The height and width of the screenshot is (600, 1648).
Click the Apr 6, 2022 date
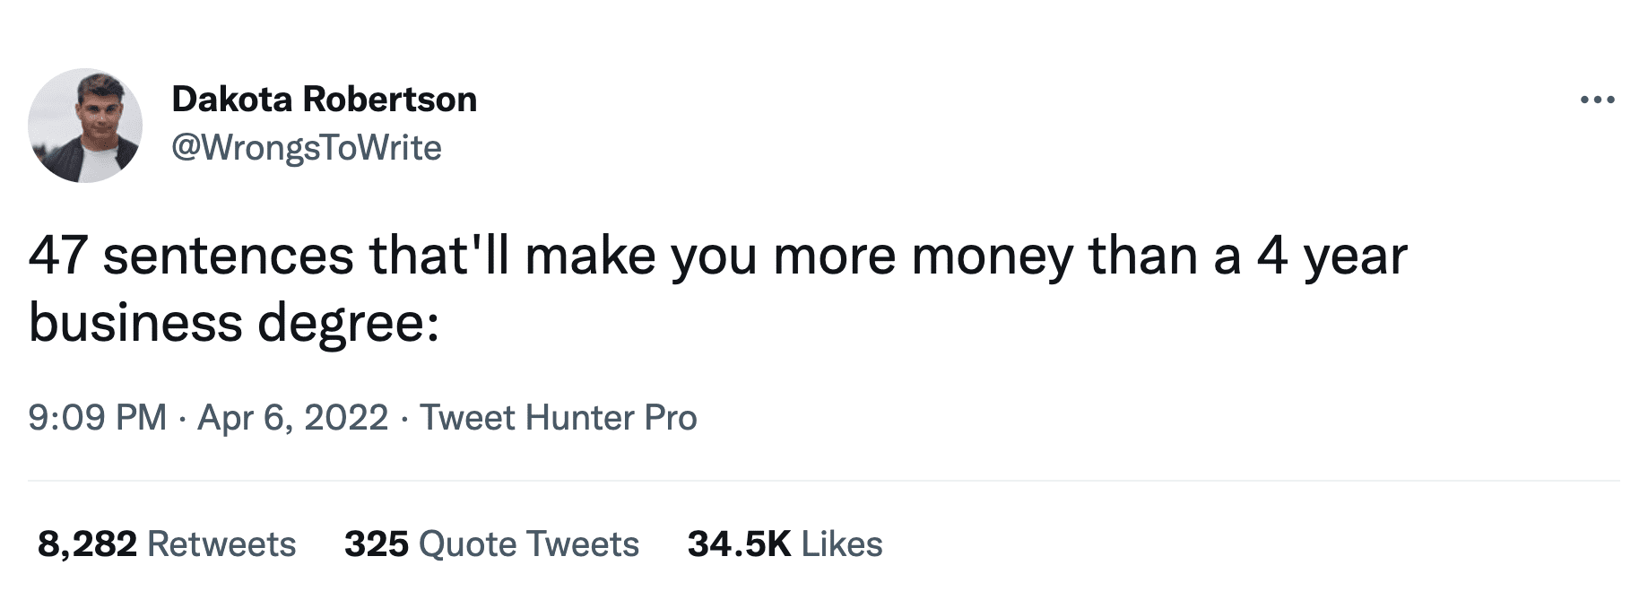[292, 418]
